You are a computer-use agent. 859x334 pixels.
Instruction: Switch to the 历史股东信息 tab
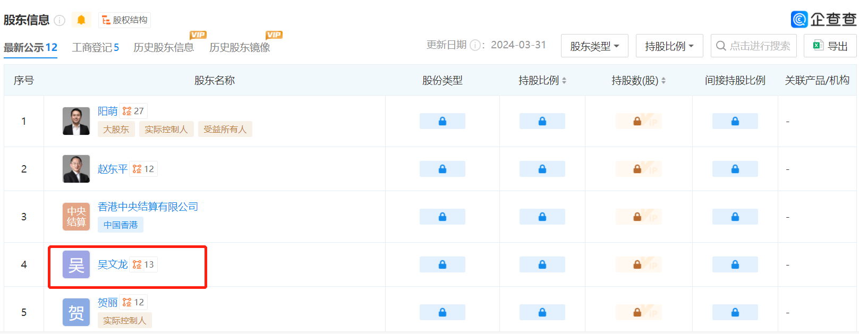[x=164, y=48]
